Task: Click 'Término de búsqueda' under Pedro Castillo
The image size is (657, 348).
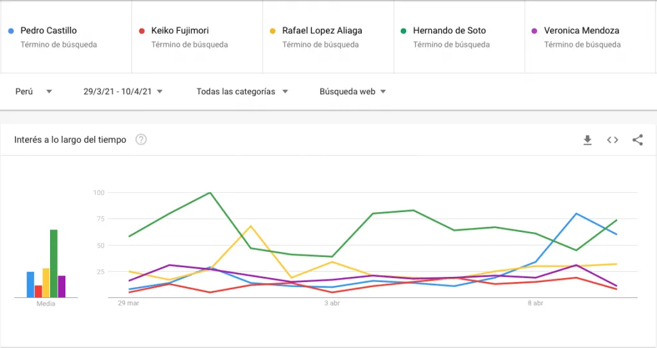Action: point(58,44)
